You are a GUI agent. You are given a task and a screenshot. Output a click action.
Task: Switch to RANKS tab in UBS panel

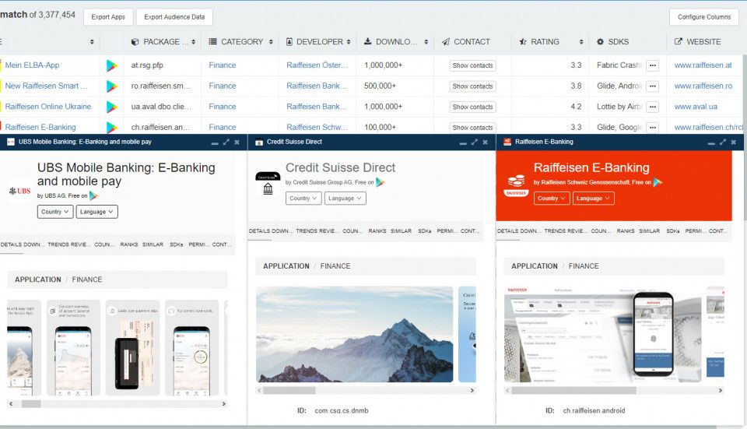click(x=129, y=244)
